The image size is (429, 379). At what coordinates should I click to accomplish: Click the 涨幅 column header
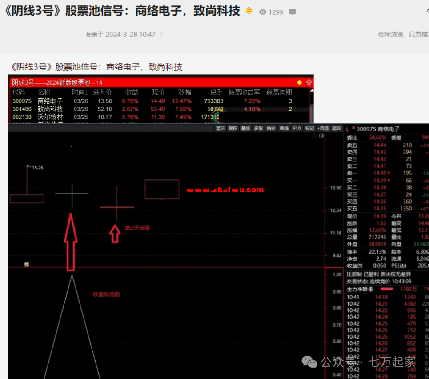coord(184,92)
